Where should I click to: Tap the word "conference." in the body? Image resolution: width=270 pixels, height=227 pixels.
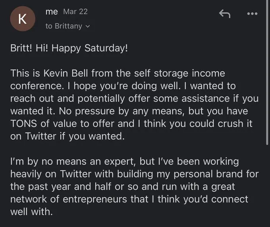[37, 86]
